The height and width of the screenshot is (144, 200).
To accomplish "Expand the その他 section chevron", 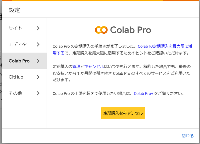I will tap(38, 93).
